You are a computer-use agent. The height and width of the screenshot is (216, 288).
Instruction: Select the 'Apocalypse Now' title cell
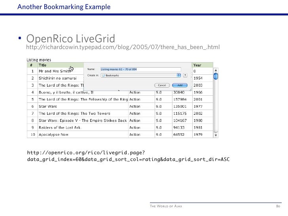[x=53, y=135]
